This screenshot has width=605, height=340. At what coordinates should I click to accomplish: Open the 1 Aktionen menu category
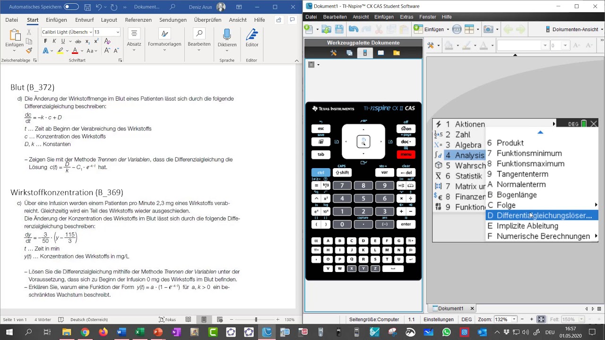tap(495, 124)
